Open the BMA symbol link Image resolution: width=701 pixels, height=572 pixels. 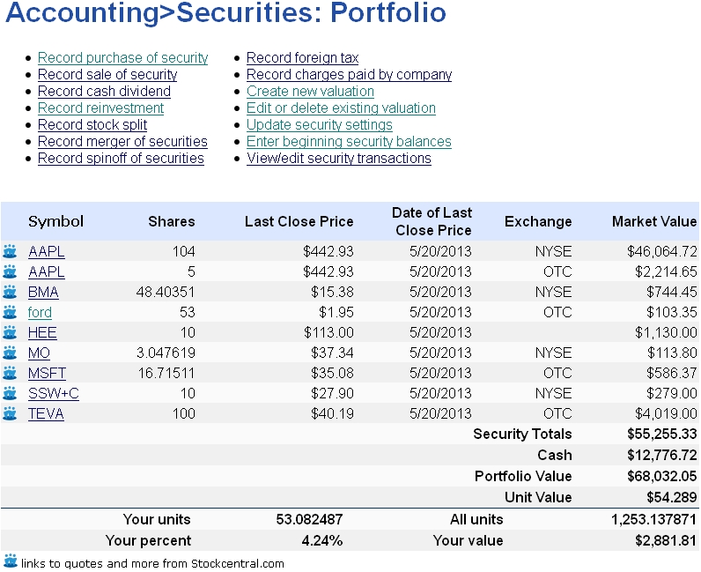(x=43, y=292)
